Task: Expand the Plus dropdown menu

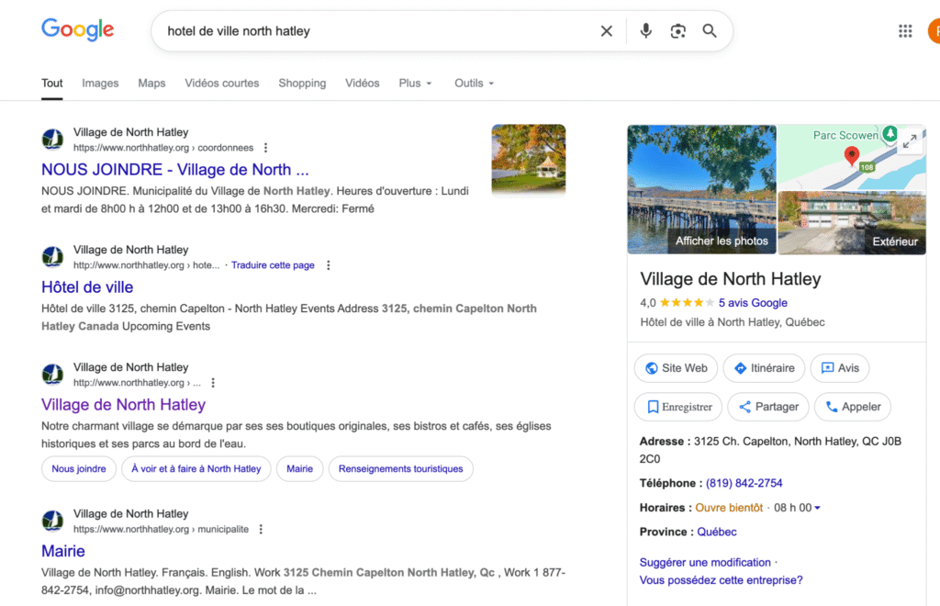Action: click(x=415, y=84)
